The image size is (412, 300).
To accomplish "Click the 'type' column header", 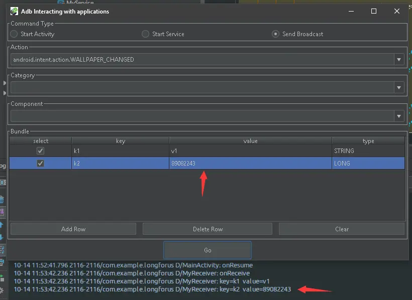I will point(368,140).
